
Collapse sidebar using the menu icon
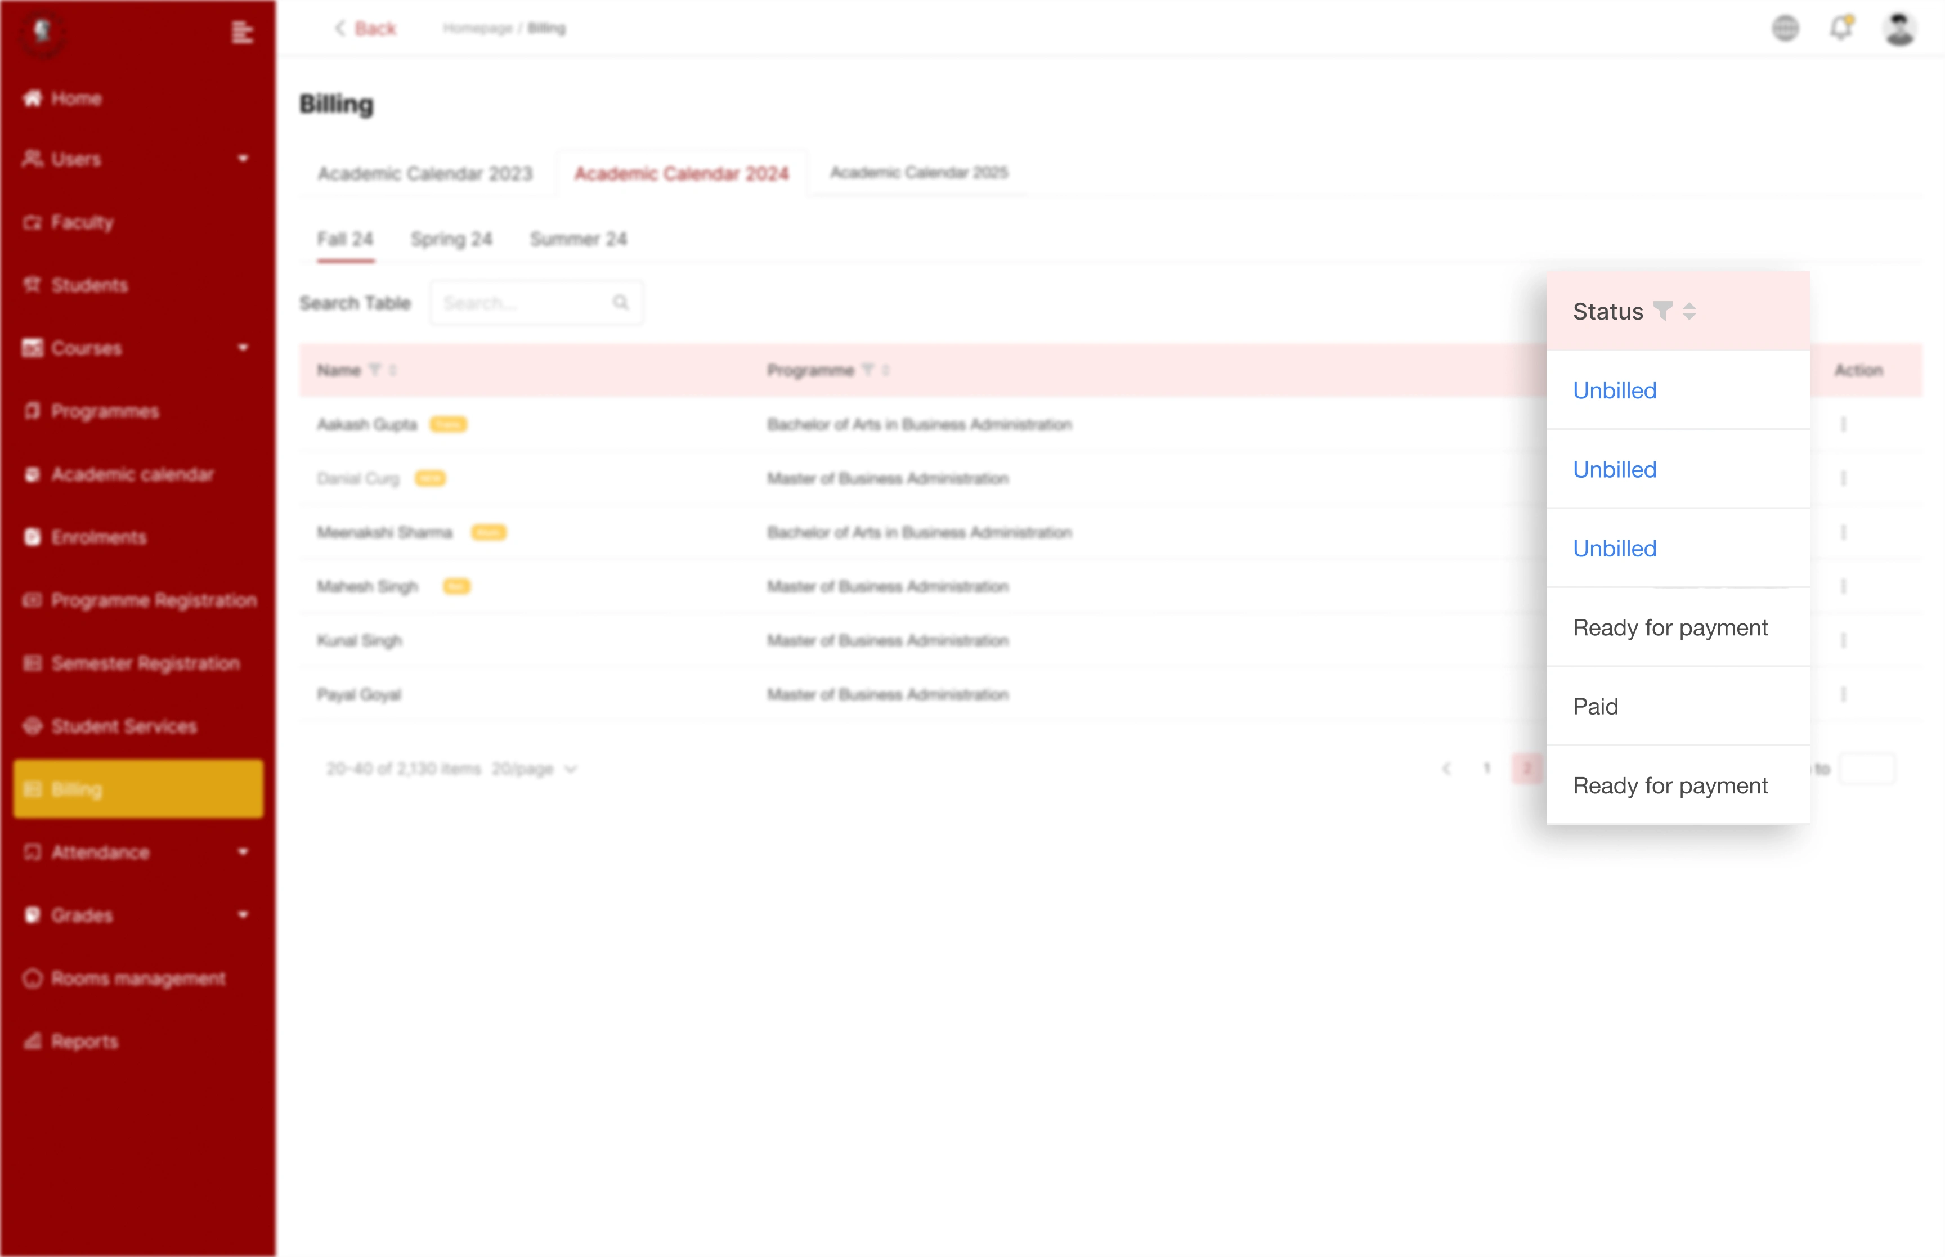coord(241,33)
